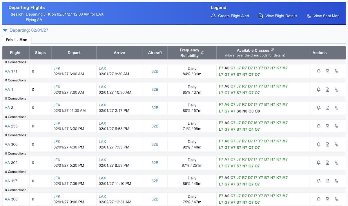The height and width of the screenshot is (206, 348).
Task: Collapse the Departing: 02/01/27 section
Action: tap(5, 30)
